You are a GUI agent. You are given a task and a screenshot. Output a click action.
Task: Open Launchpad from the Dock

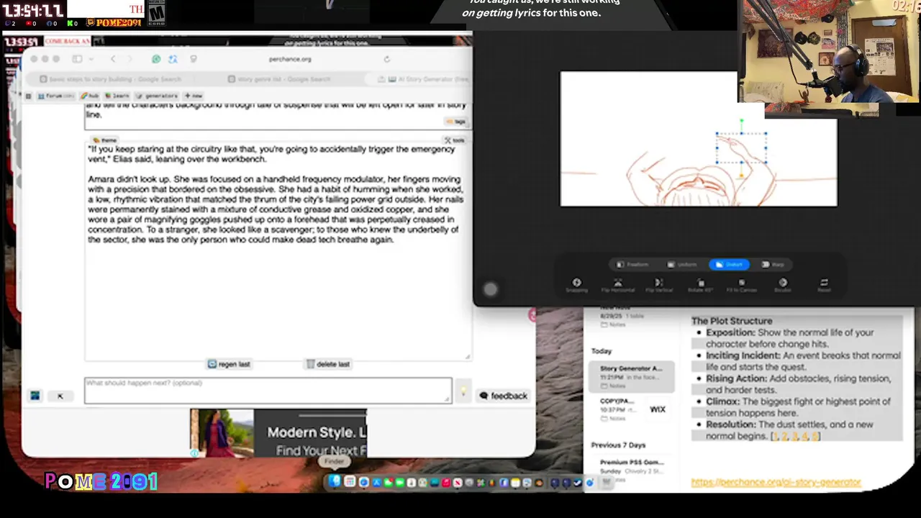pyautogui.click(x=350, y=482)
